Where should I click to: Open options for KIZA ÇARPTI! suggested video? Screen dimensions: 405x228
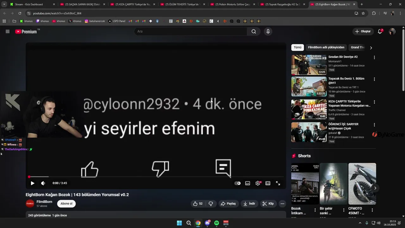tap(374, 102)
